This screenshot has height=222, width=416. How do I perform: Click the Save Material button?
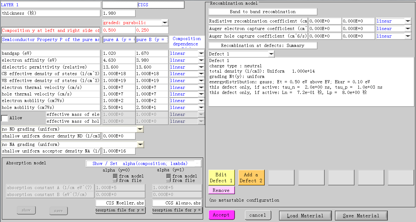coord(361,216)
